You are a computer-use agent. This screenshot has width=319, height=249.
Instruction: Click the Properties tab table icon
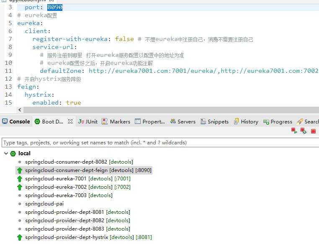point(138,121)
